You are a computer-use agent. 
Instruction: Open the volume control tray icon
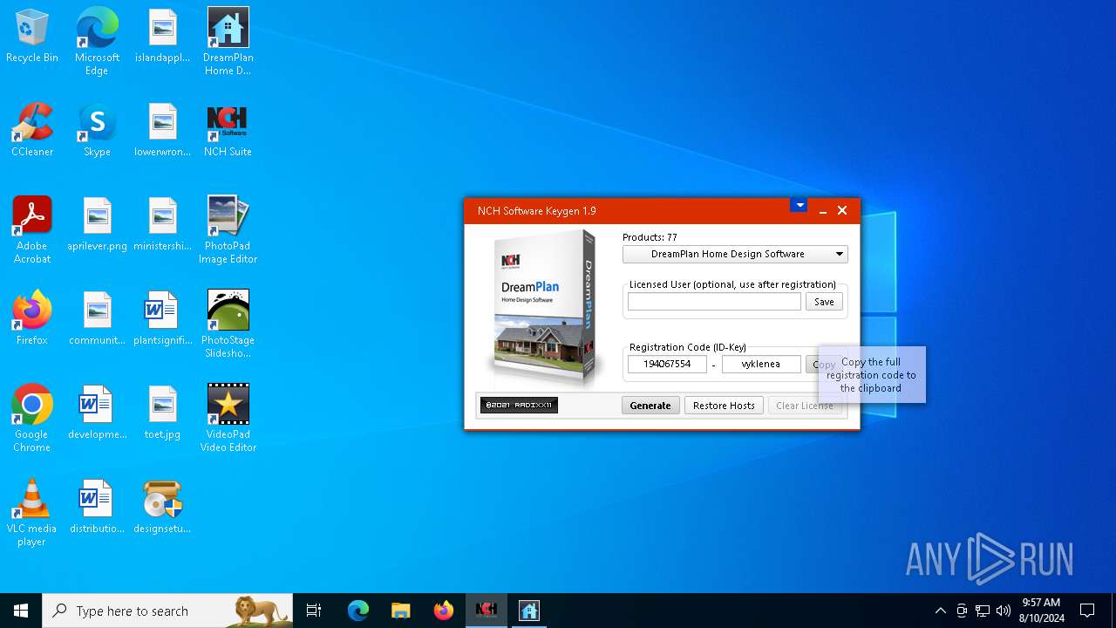pyautogui.click(x=1004, y=611)
